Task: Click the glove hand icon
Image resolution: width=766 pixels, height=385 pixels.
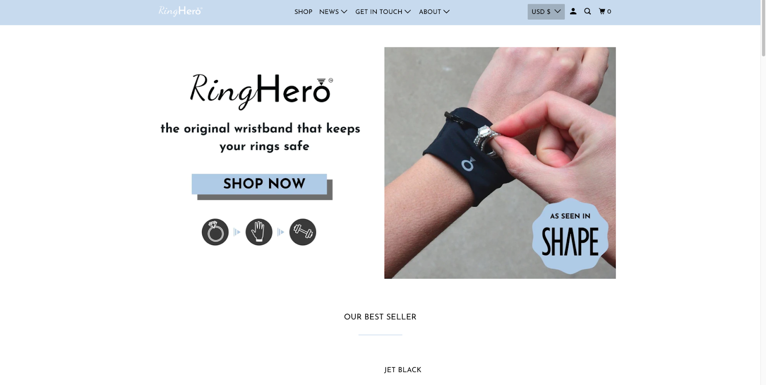Action: coord(259,232)
